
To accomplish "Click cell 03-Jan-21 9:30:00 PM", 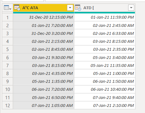I will point(43,57).
